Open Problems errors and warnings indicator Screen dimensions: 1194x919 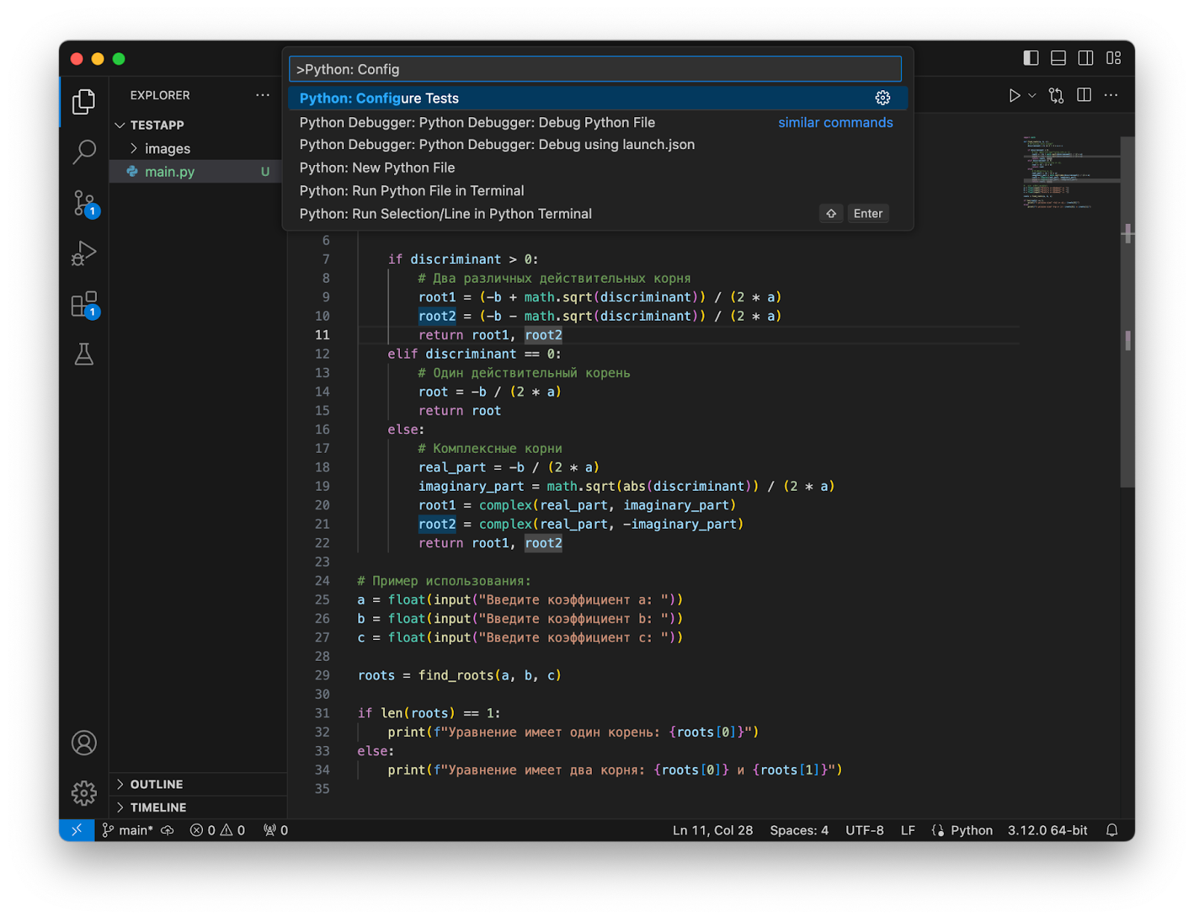[217, 829]
